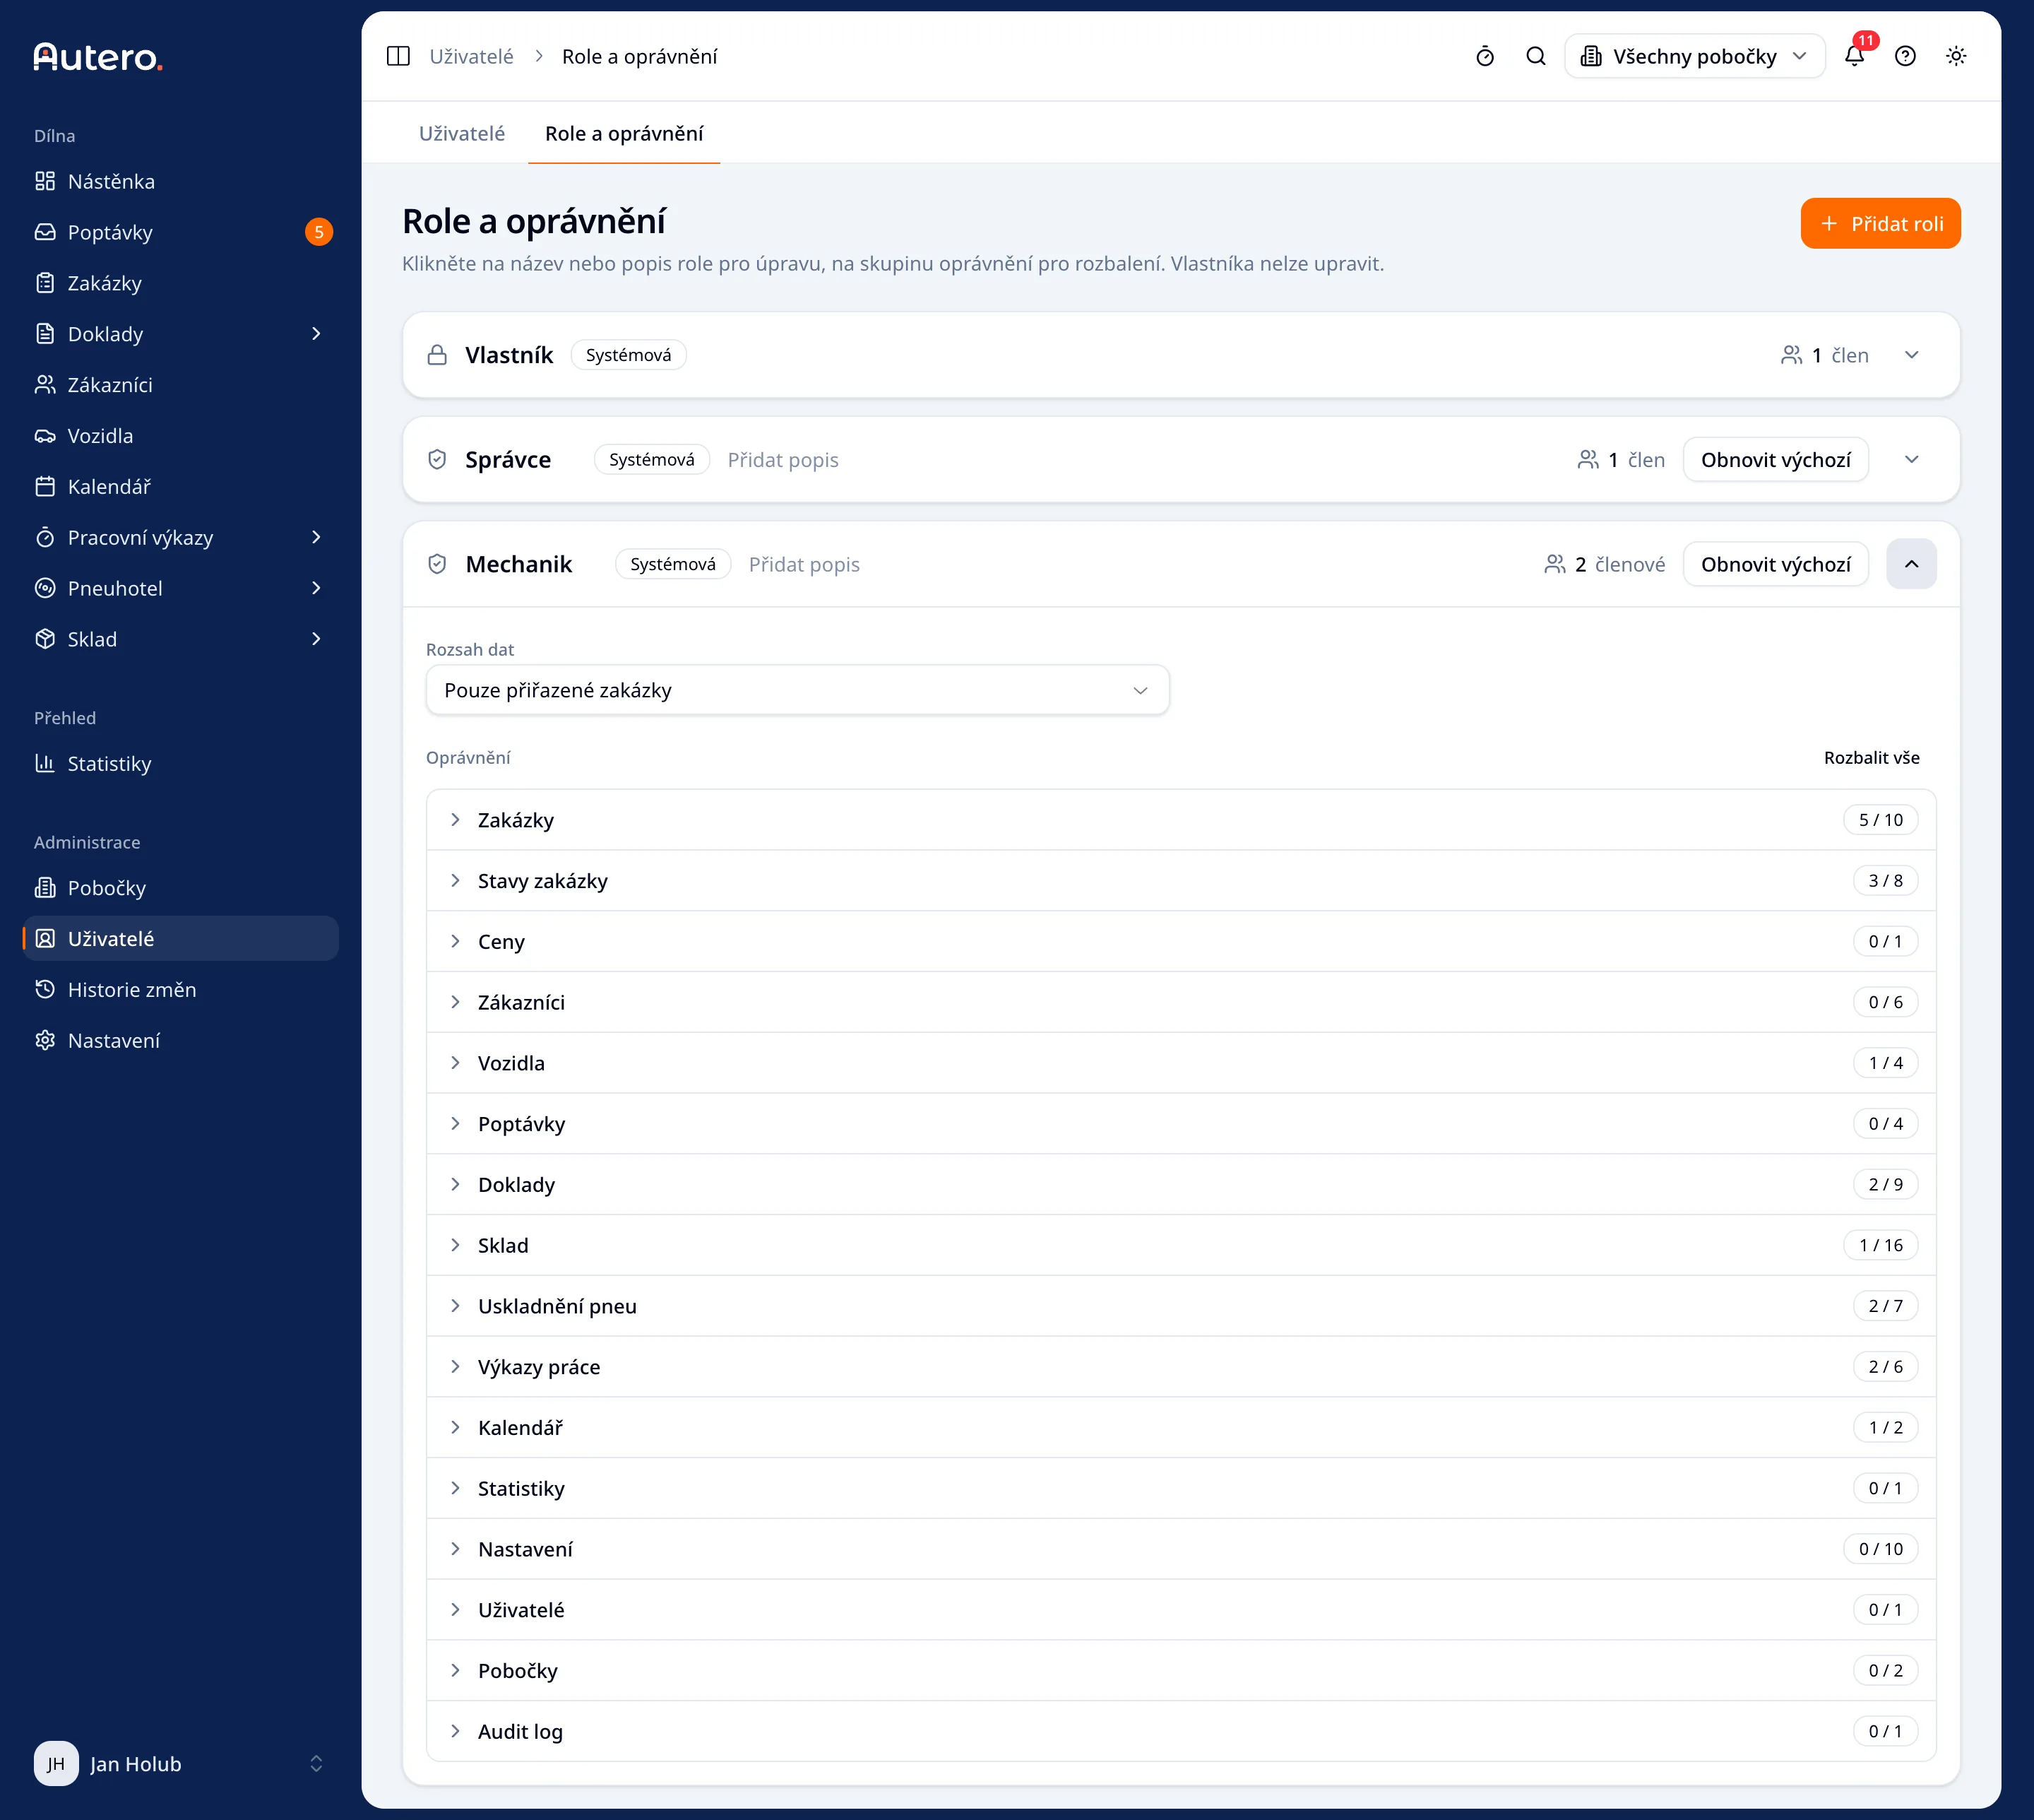
Task: Open Poptávky in the sidebar
Action: pyautogui.click(x=181, y=232)
